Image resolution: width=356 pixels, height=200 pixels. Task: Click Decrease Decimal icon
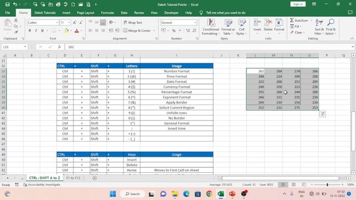pos(194,31)
